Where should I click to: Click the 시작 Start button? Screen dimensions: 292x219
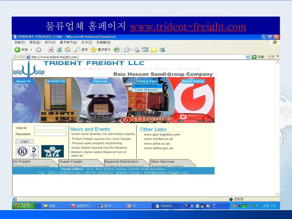[24, 206]
